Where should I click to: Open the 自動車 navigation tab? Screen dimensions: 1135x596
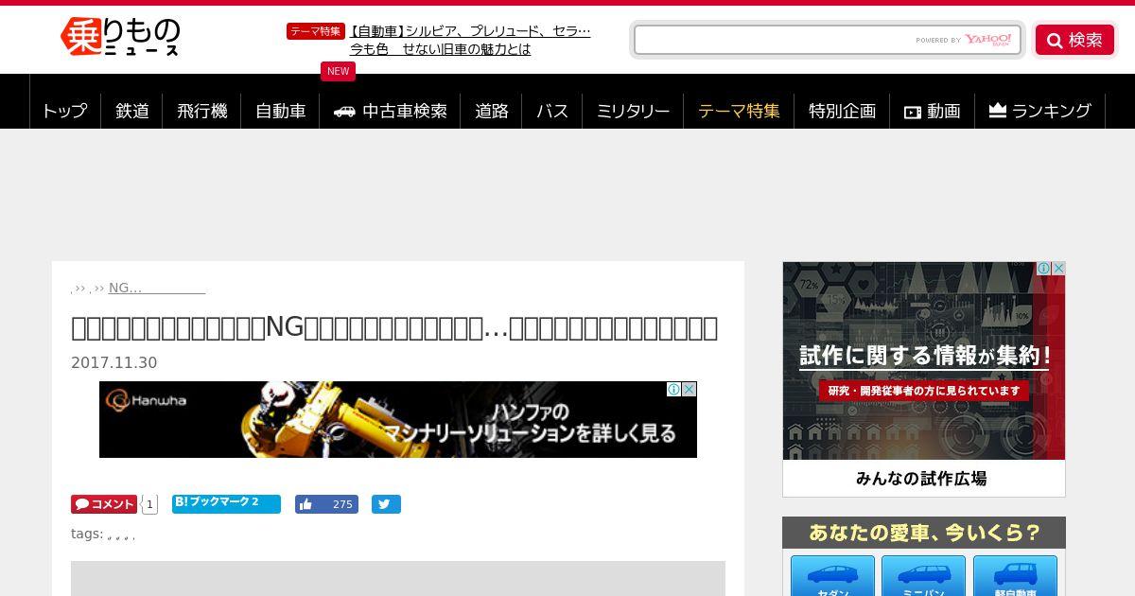point(280,111)
